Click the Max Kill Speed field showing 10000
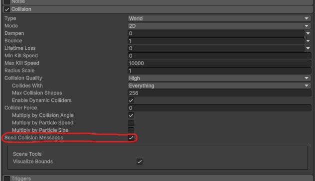 pos(219,63)
